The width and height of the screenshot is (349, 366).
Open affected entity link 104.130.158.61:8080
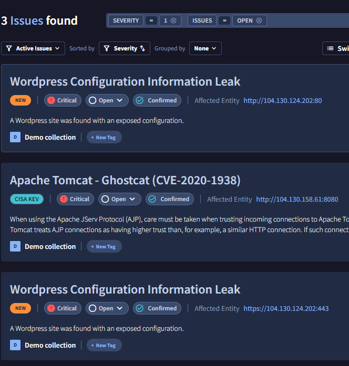tap(297, 199)
